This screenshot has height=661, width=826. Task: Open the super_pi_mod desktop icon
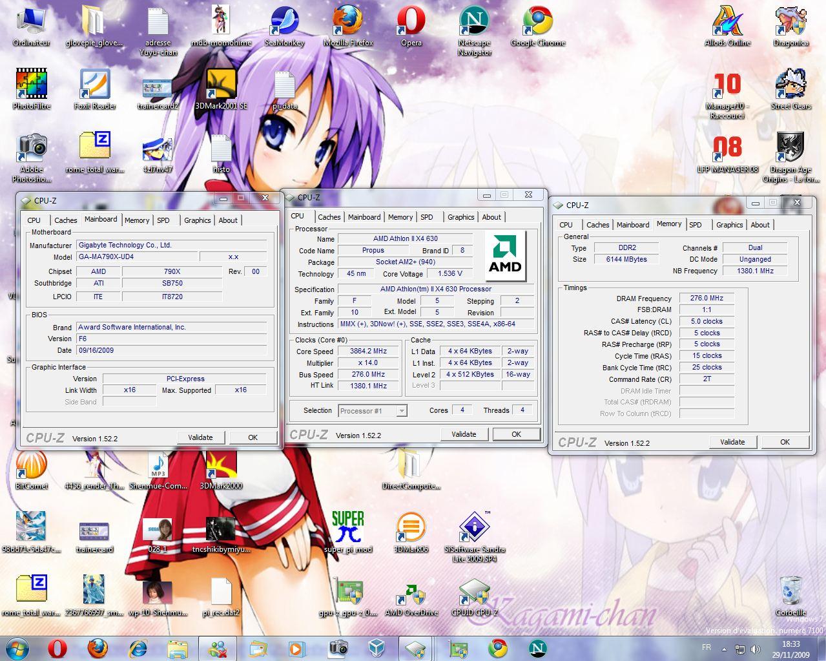tap(348, 533)
